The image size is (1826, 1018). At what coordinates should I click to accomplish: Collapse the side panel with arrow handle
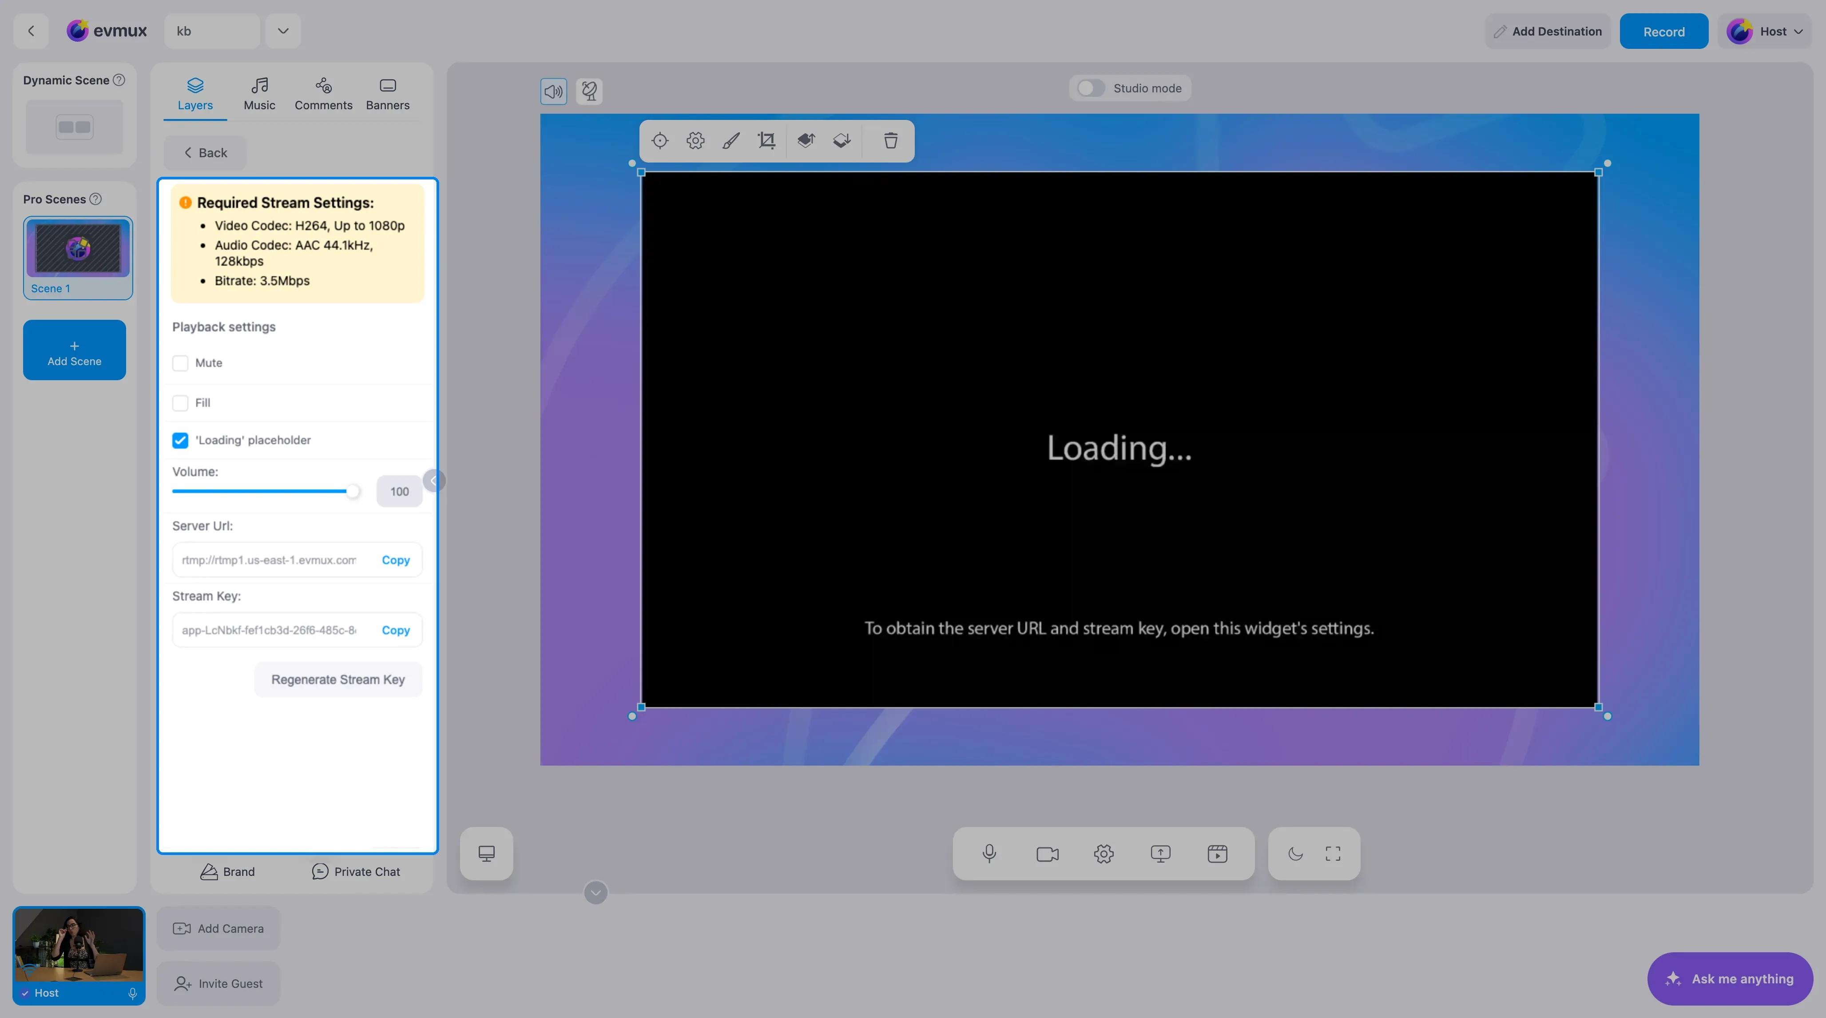point(434,481)
